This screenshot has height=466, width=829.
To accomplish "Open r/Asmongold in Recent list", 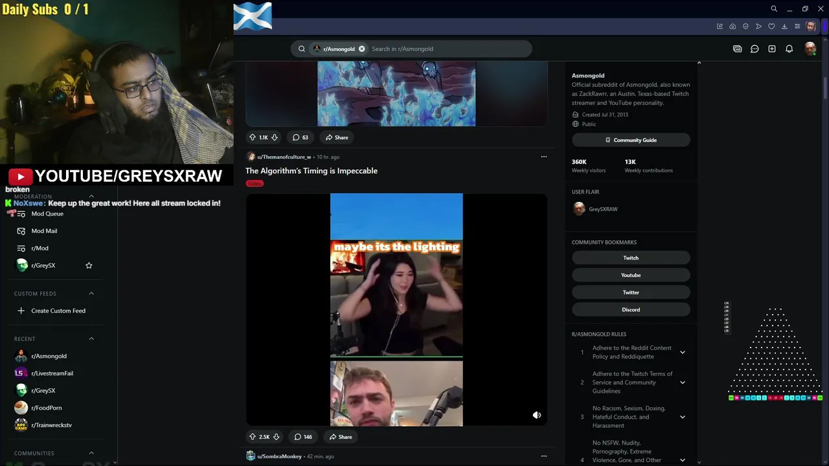I will pyautogui.click(x=49, y=356).
